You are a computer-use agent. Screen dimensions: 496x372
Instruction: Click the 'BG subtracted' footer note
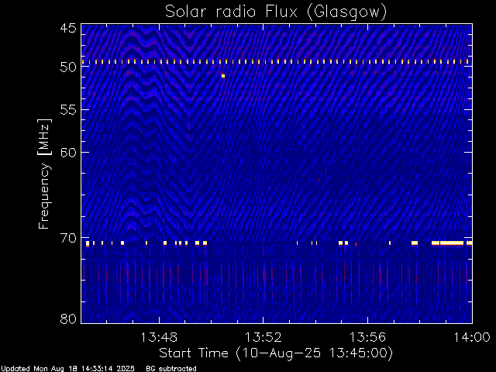point(171,369)
